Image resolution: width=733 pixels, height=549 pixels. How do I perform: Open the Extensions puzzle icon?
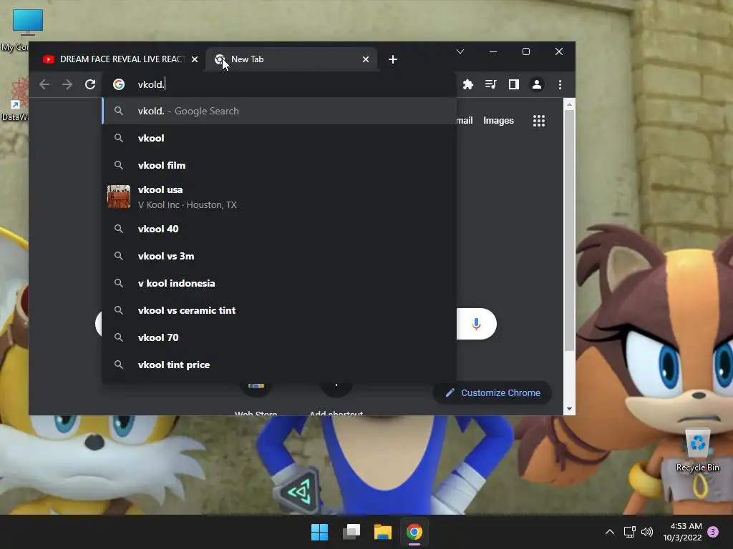(x=468, y=84)
